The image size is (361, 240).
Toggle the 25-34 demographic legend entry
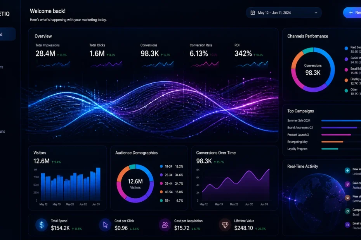172,175
